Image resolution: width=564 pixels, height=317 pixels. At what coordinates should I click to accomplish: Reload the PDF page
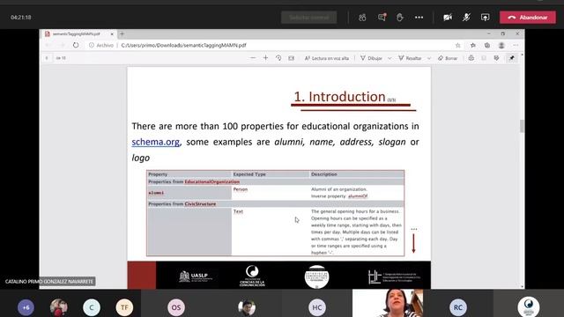pyautogui.click(x=76, y=45)
